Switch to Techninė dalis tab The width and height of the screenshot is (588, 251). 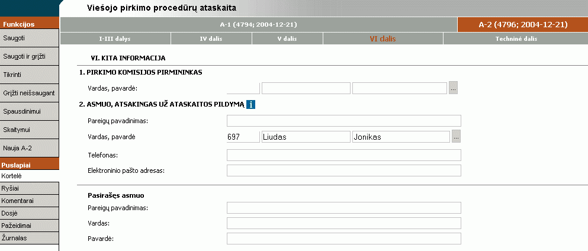coord(516,38)
